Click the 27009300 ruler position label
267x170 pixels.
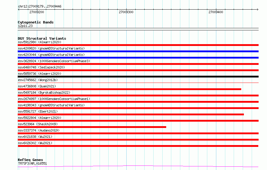[126, 12]
